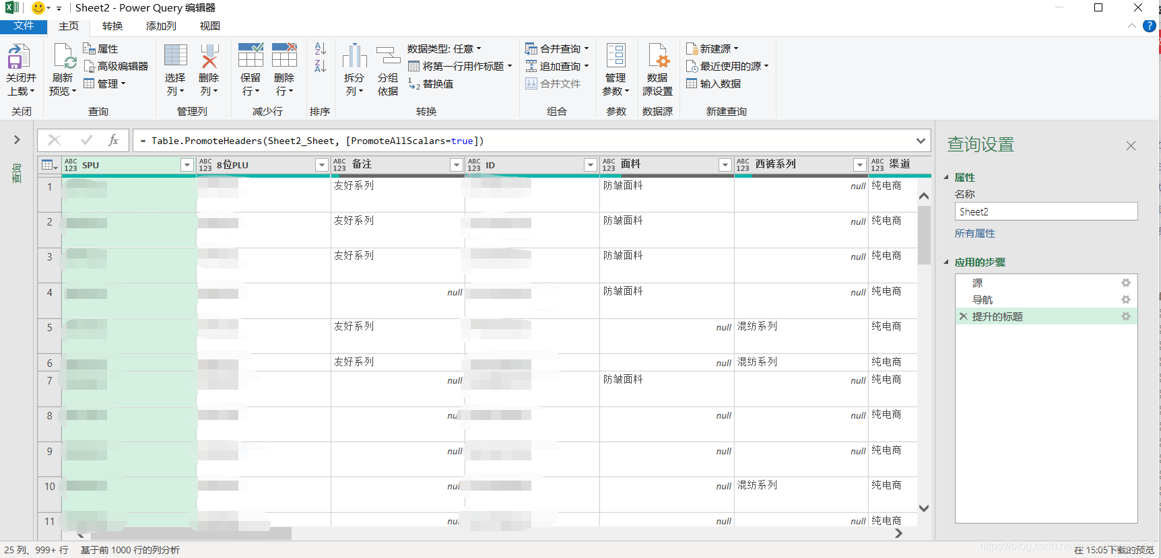This screenshot has height=558, width=1161.
Task: Click the vertical scrollbar down arrow
Action: coord(924,508)
